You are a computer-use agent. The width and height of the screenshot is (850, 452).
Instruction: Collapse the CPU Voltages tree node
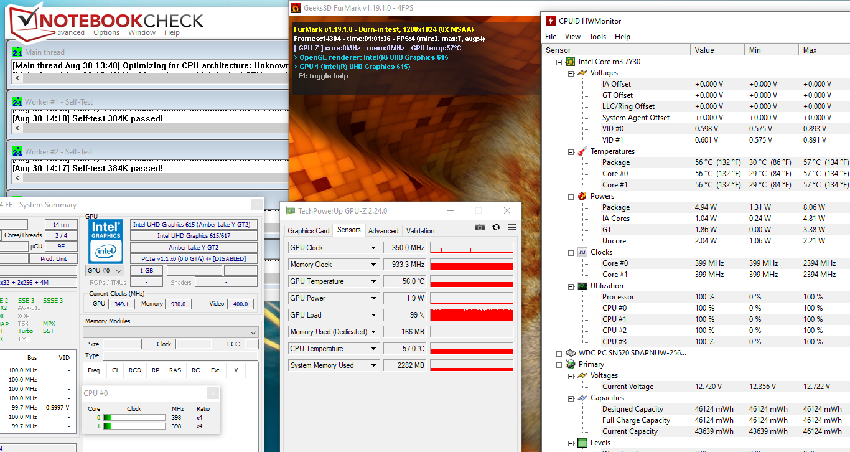571,73
